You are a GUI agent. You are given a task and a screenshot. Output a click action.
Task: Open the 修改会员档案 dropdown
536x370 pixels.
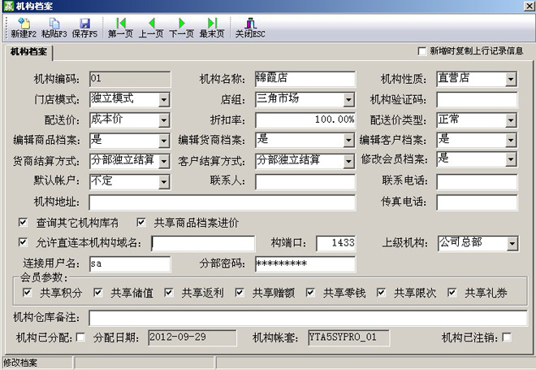pos(510,159)
